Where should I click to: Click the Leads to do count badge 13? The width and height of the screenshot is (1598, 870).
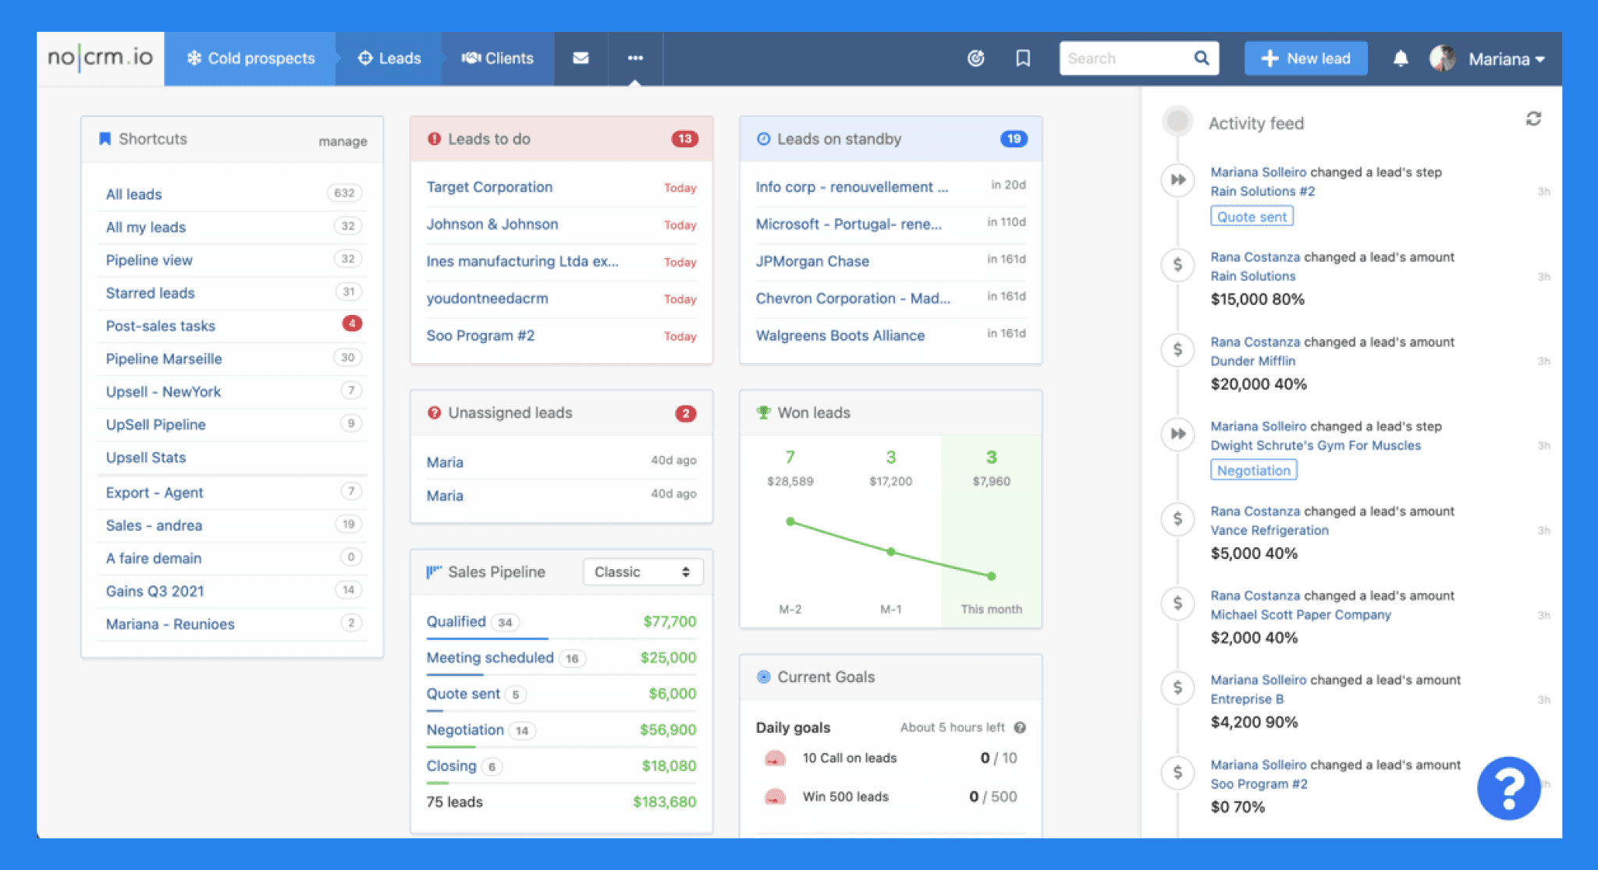click(684, 139)
